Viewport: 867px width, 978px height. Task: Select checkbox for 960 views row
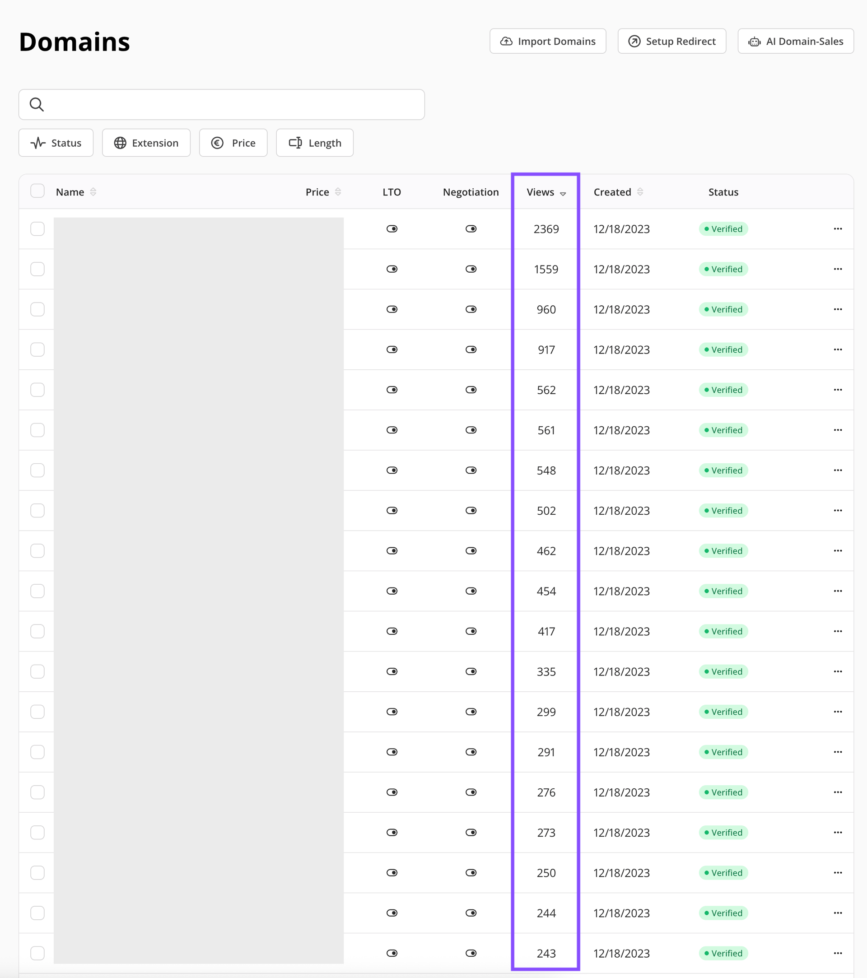tap(37, 309)
